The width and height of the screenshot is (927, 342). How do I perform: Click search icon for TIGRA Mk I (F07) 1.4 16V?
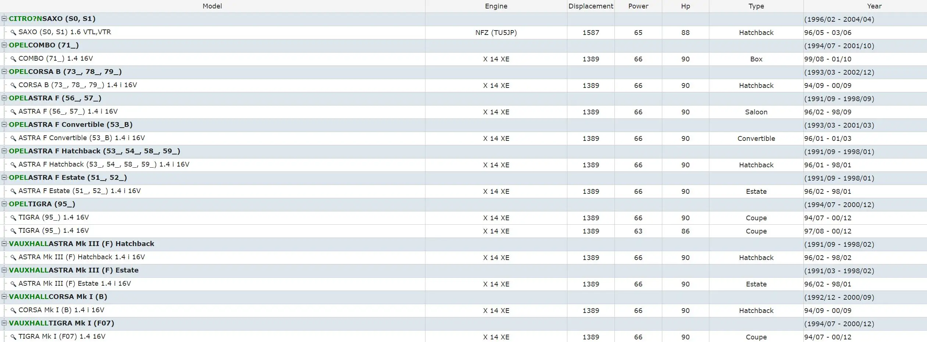[x=13, y=337]
